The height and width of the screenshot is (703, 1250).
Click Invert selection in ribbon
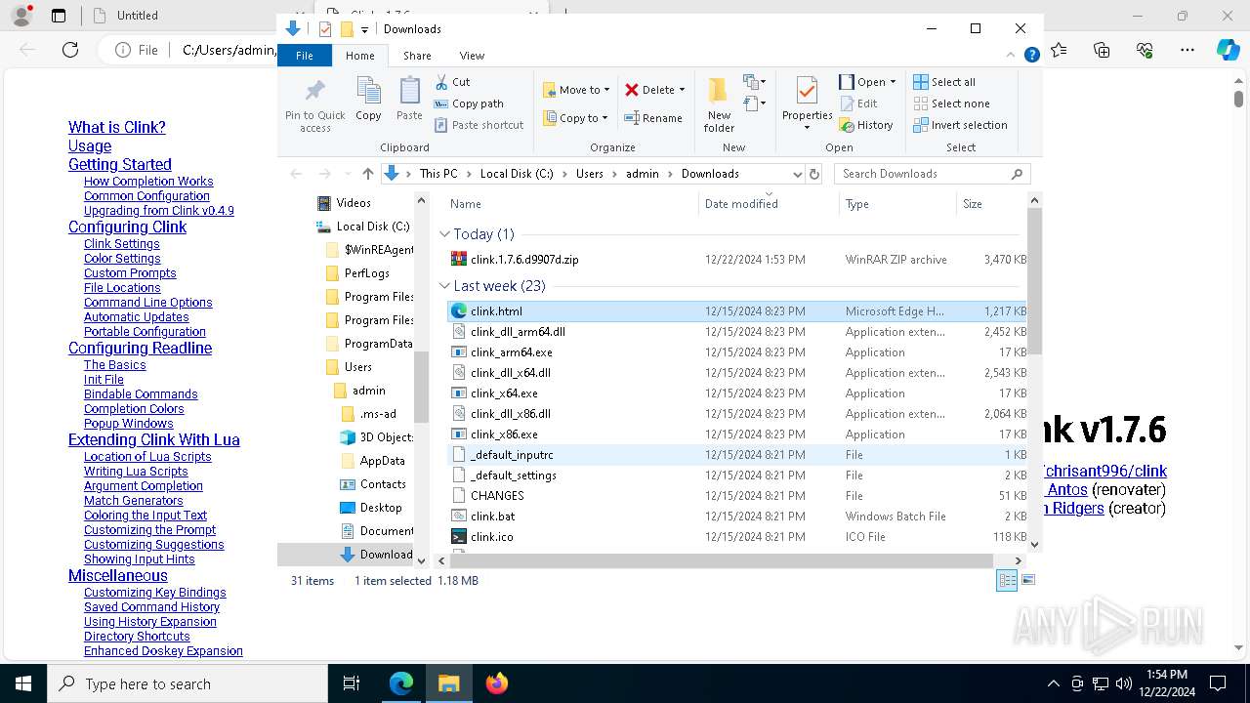click(960, 125)
